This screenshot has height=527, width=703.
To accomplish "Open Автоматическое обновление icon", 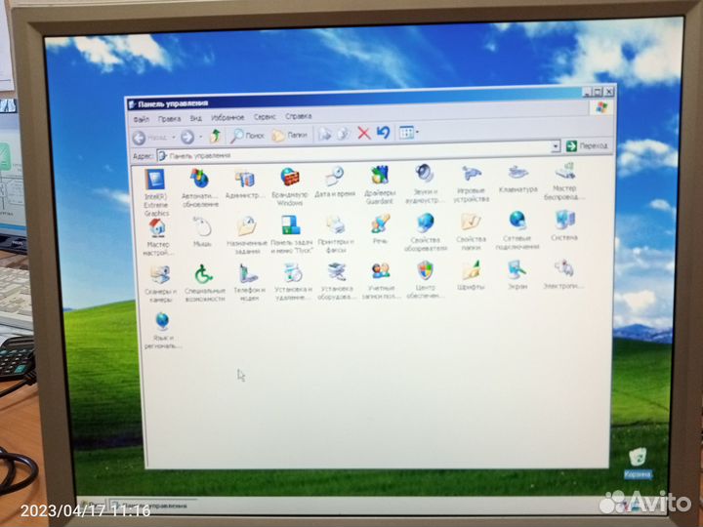I will pos(200,187).
